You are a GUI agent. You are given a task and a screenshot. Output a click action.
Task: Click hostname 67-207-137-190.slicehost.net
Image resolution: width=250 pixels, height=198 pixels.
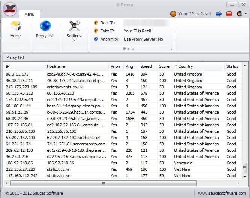(74, 138)
